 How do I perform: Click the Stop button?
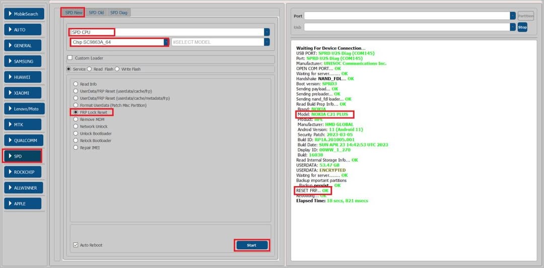(x=522, y=27)
